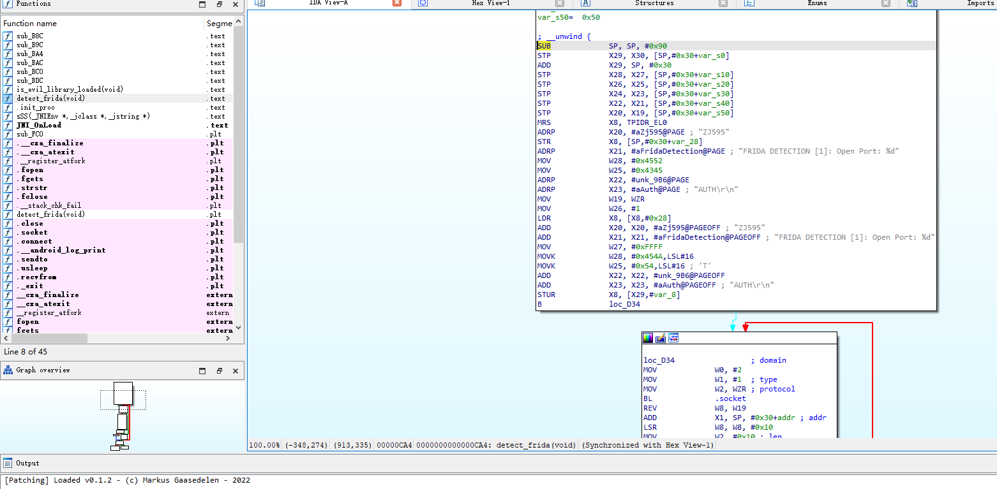Open the node color picker on loc_D34 block
The width and height of the screenshot is (997, 489).
click(x=648, y=338)
